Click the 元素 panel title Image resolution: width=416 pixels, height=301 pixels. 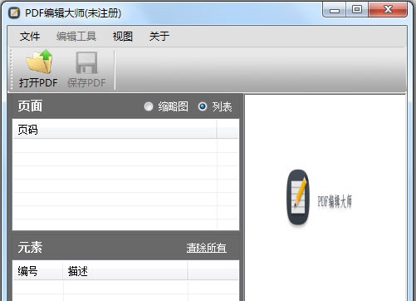coord(30,247)
